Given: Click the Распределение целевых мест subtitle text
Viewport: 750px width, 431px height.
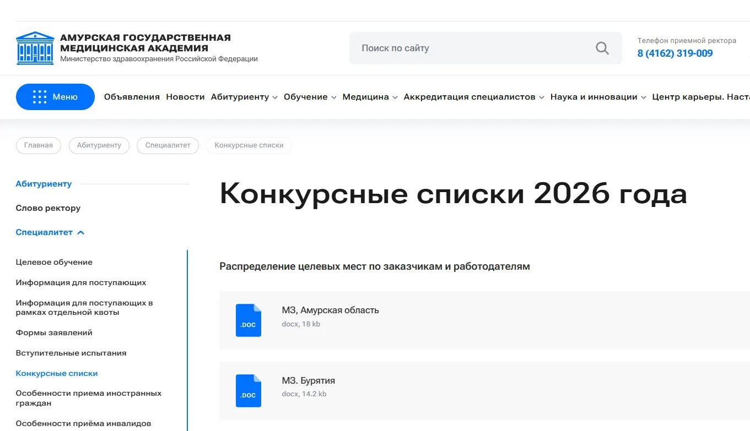Looking at the screenshot, I should tap(375, 266).
